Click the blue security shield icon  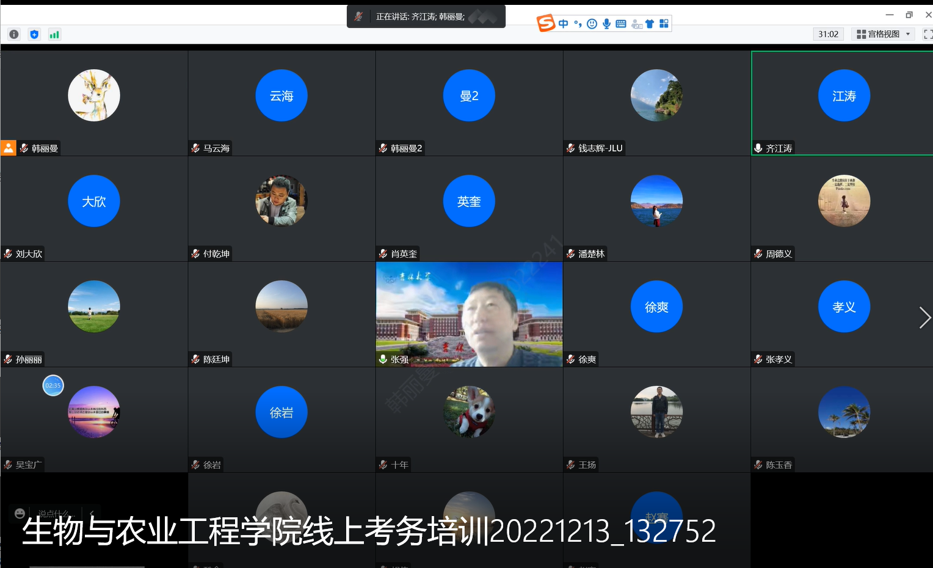click(34, 34)
